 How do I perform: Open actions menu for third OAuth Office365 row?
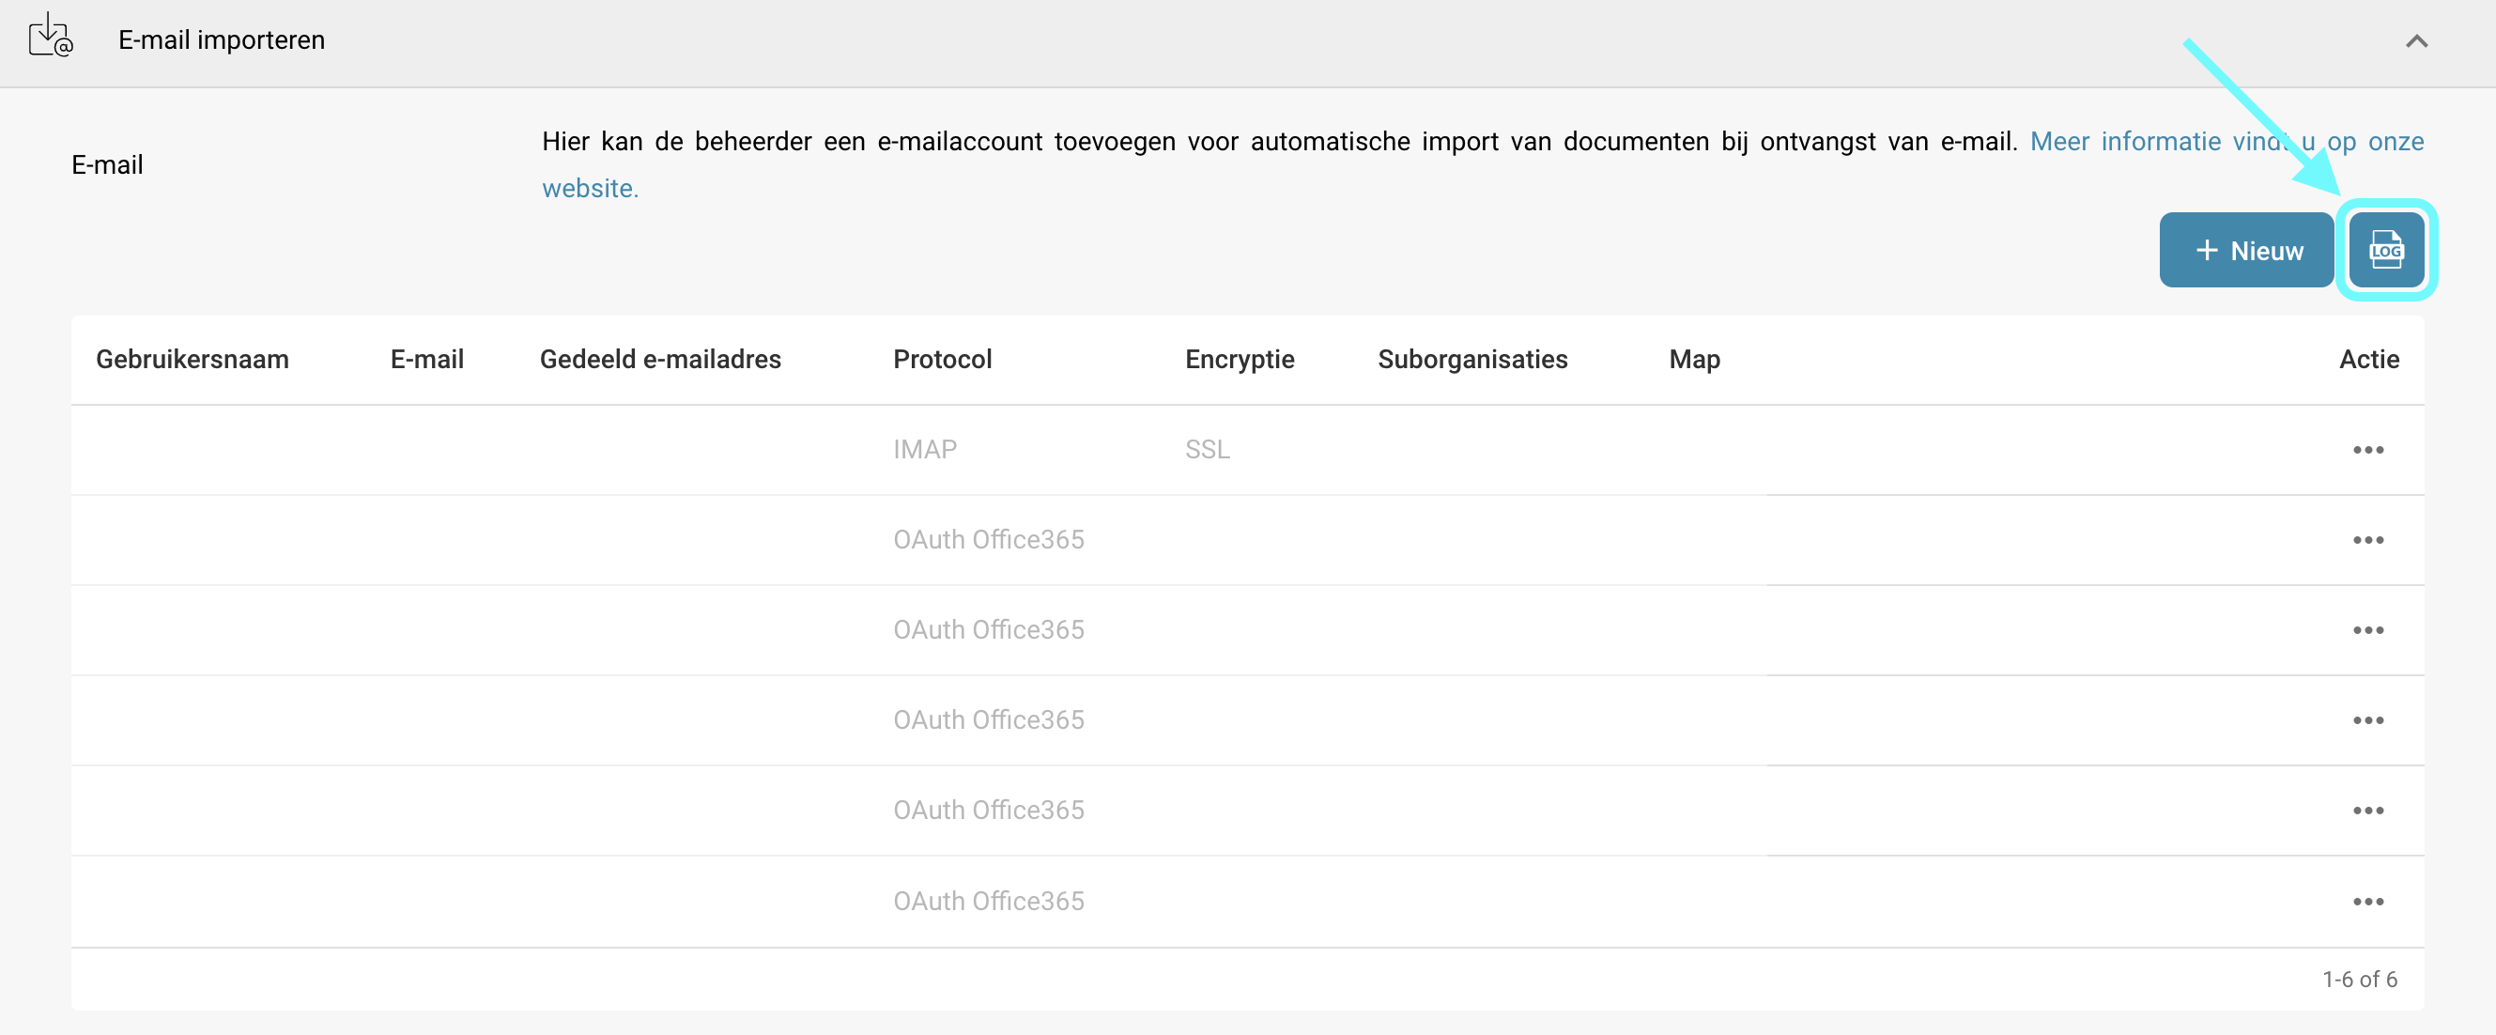[2367, 720]
